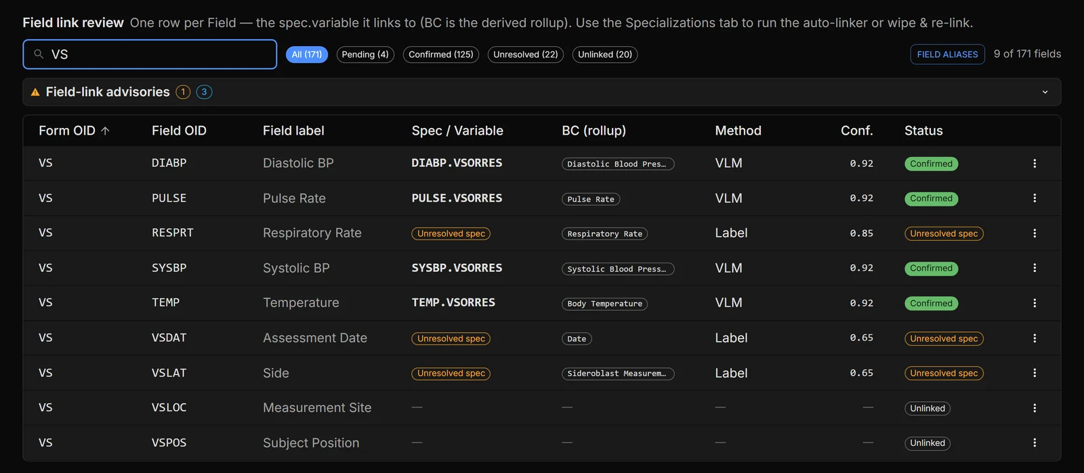Select DIABP.VSORRES spec variable
The height and width of the screenshot is (473, 1084).
coord(457,163)
